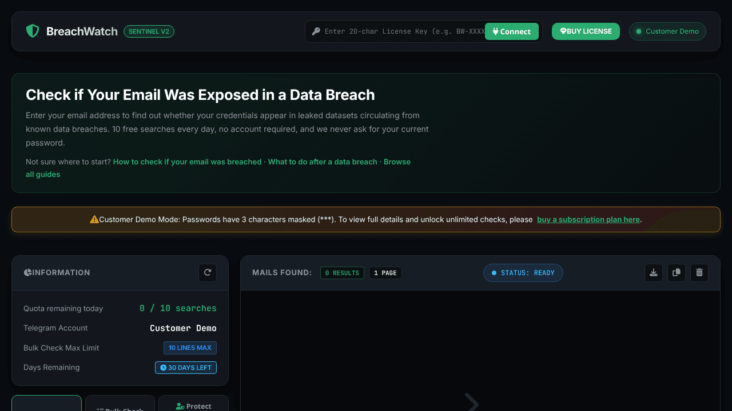
Task: Click the 'Quota remaining today' label
Action: pos(63,308)
